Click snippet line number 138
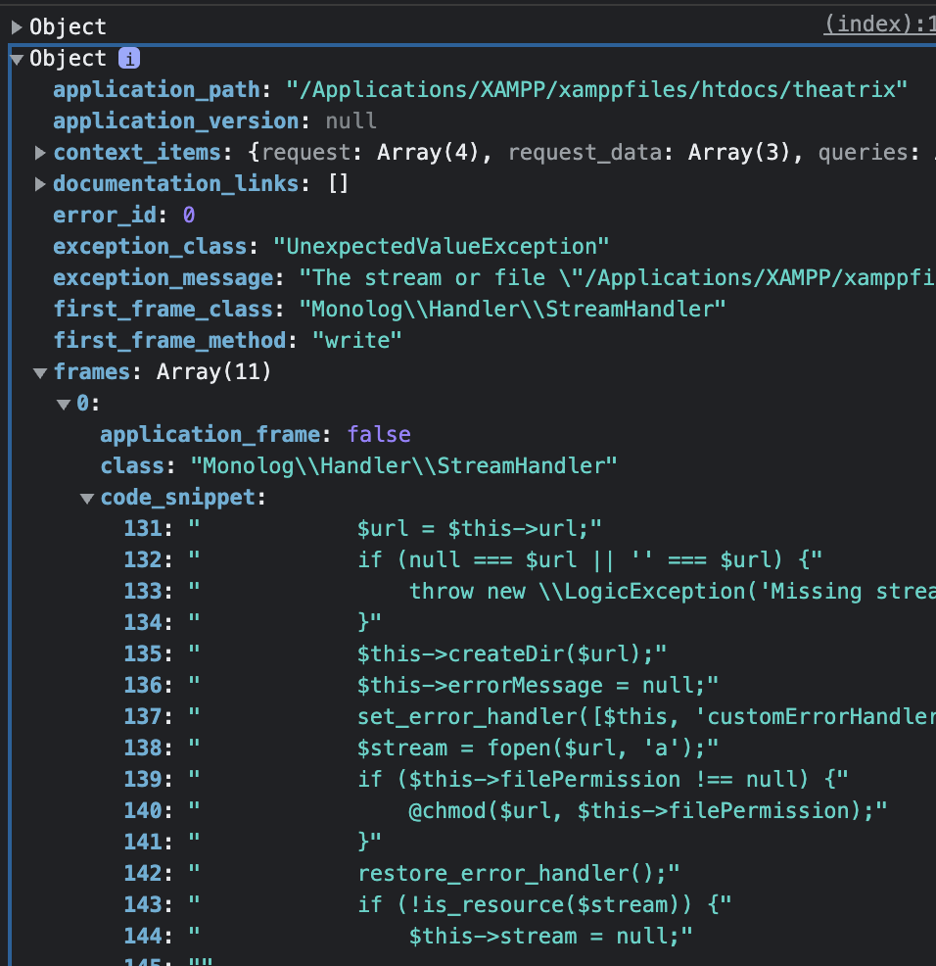 [143, 749]
